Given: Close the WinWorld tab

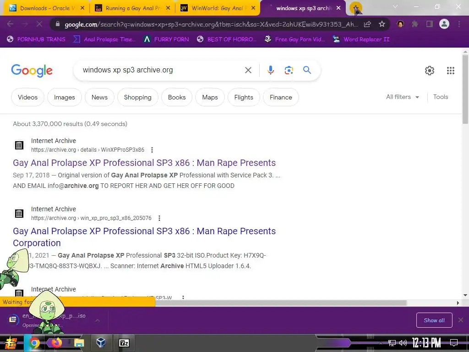Looking at the screenshot, I should pyautogui.click(x=253, y=8).
